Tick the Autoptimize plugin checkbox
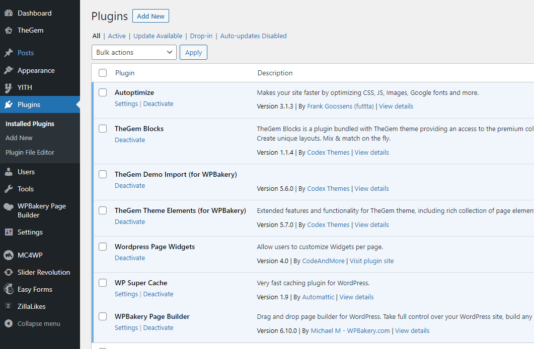The image size is (534, 349). [x=103, y=92]
